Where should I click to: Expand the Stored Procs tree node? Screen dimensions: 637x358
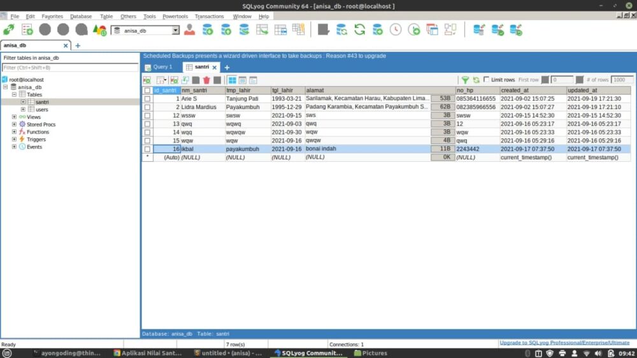[x=14, y=124]
